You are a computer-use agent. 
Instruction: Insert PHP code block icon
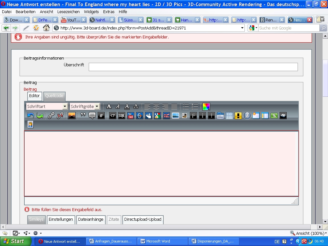112,115
